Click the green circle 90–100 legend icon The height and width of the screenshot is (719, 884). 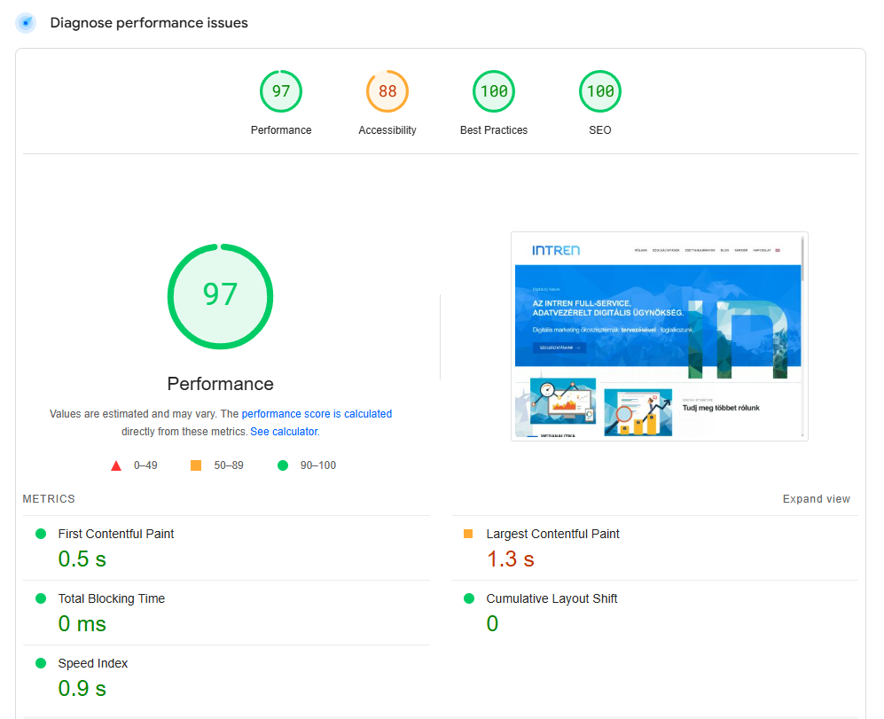click(283, 465)
